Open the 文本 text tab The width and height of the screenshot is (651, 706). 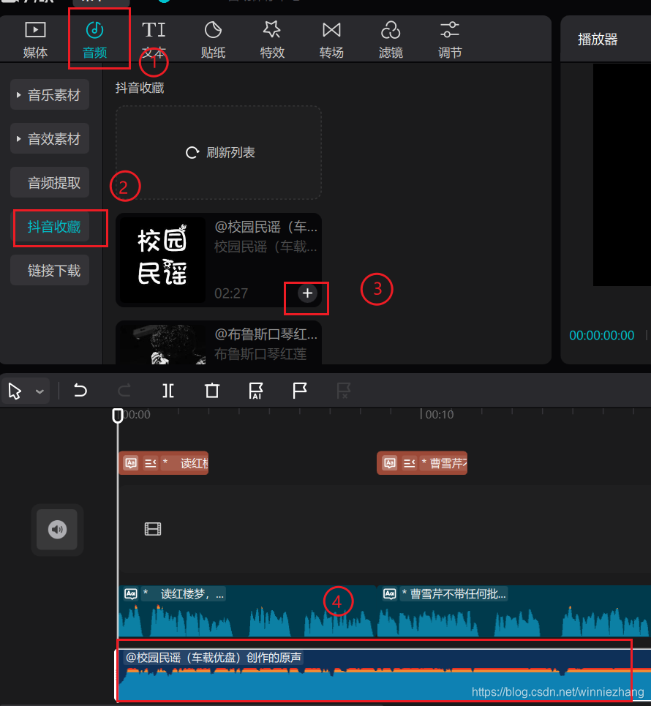pos(154,40)
